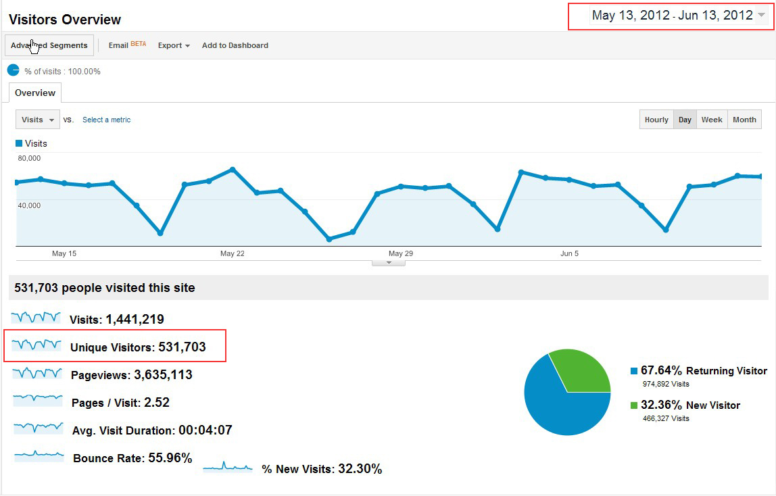Switch graph to Week view
Screen dimensions: 776x496
coord(712,120)
